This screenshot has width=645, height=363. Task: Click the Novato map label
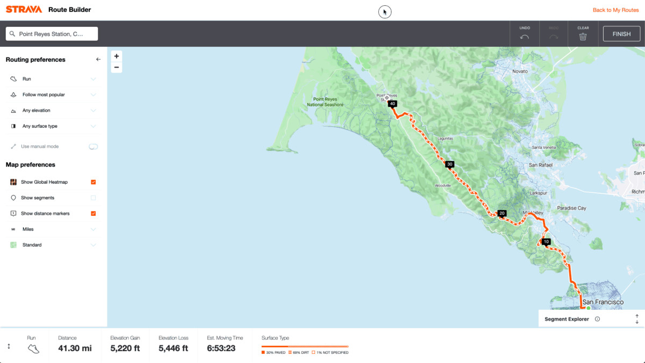(x=520, y=71)
